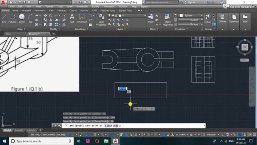This screenshot has width=257, height=145.
Task: Click the object color swatch in Properties
Action: point(181,15)
